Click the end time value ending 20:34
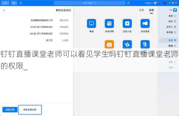This screenshot has height=116, width=179. click(41, 34)
